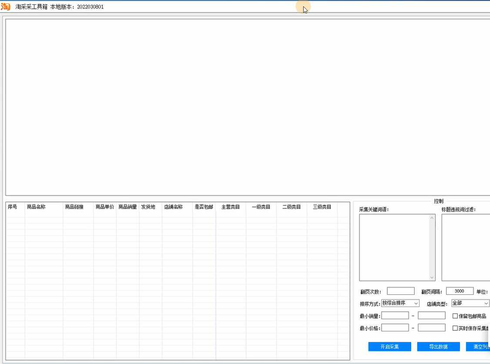The width and height of the screenshot is (490, 364).
Task: Click scroll-up arrow in keyword textbox
Action: pos(432,218)
